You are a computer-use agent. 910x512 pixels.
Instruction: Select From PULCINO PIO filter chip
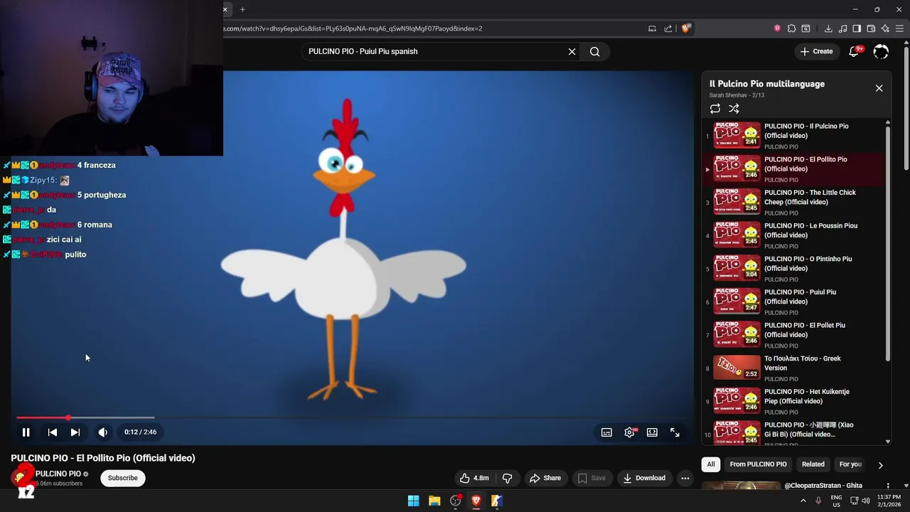click(x=758, y=464)
